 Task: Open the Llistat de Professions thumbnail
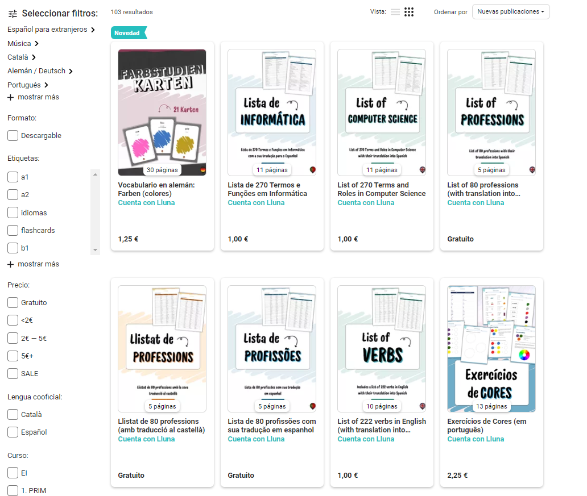tap(162, 348)
